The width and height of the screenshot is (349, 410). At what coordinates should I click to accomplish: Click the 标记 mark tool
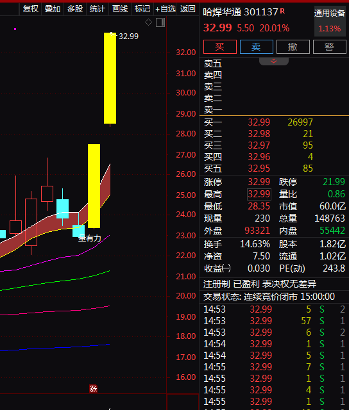coord(142,9)
